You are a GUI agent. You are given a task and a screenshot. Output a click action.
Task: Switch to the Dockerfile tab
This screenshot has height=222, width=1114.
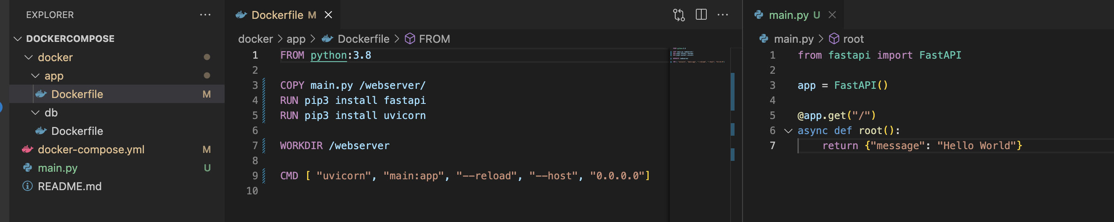pyautogui.click(x=277, y=15)
